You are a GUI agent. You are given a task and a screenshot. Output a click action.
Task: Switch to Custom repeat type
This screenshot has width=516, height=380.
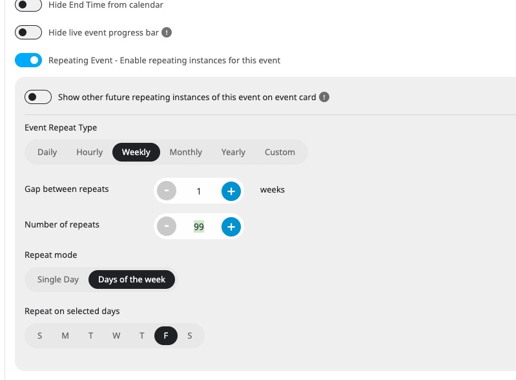[x=280, y=152]
